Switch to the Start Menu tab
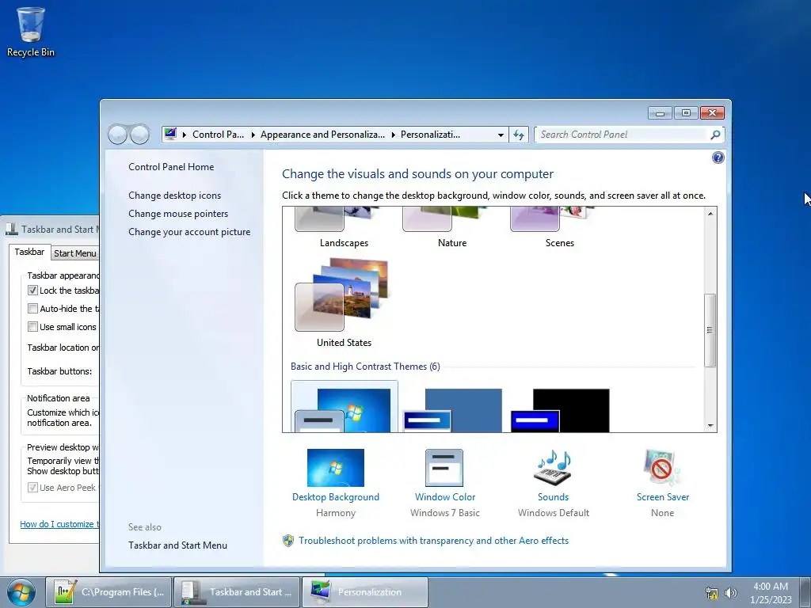This screenshot has height=608, width=811. [x=75, y=253]
